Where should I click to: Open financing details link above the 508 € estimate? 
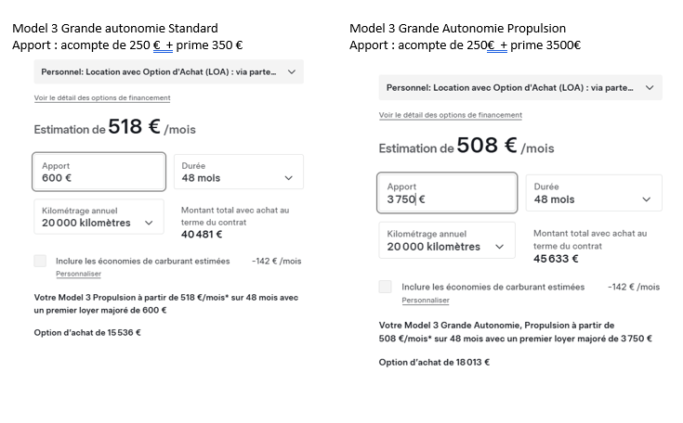[450, 115]
